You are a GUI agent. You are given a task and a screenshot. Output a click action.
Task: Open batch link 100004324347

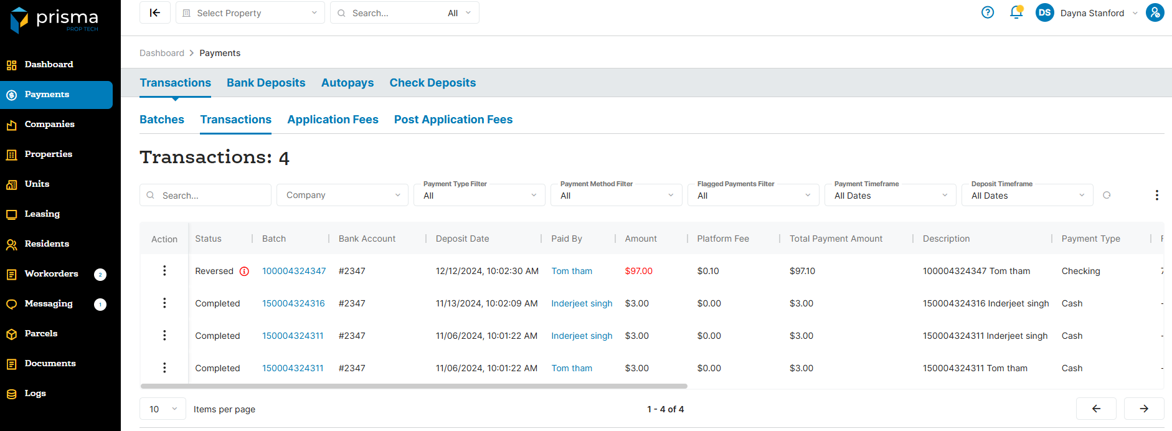point(294,272)
